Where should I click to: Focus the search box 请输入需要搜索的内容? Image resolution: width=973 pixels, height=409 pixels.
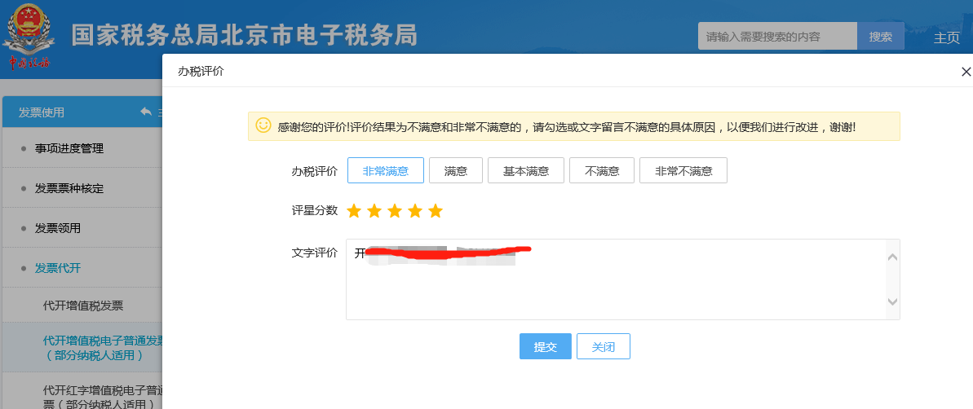(777, 36)
